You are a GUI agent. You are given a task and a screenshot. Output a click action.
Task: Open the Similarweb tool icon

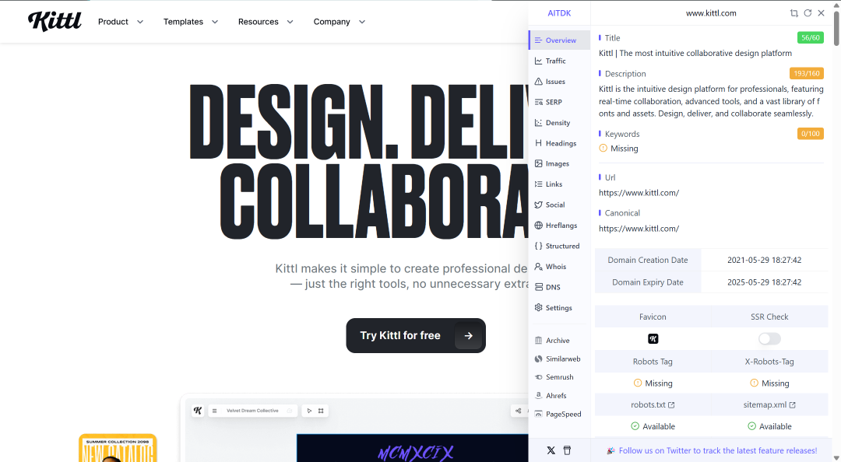click(x=539, y=359)
